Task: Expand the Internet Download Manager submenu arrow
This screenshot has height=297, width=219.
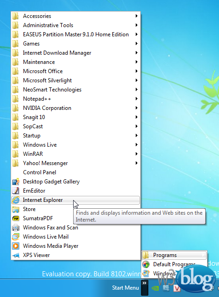Action: point(137,53)
